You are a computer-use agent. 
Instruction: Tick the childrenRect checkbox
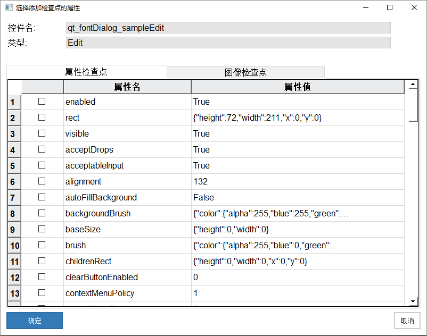tap(42, 261)
